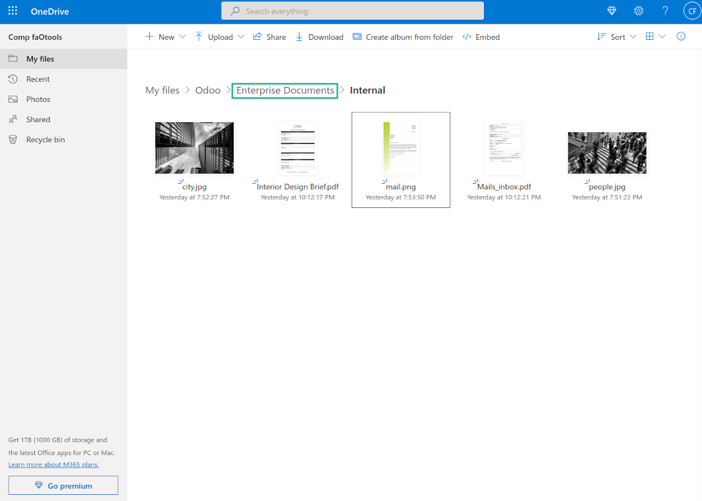Screen dimensions: 702x501
Task: Open Shared in sidebar
Action: click(63, 119)
